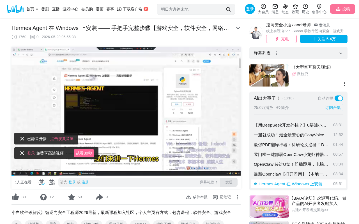The width and height of the screenshot is (359, 224).
Task: Open the 赛事 nav item
Action: (110, 9)
